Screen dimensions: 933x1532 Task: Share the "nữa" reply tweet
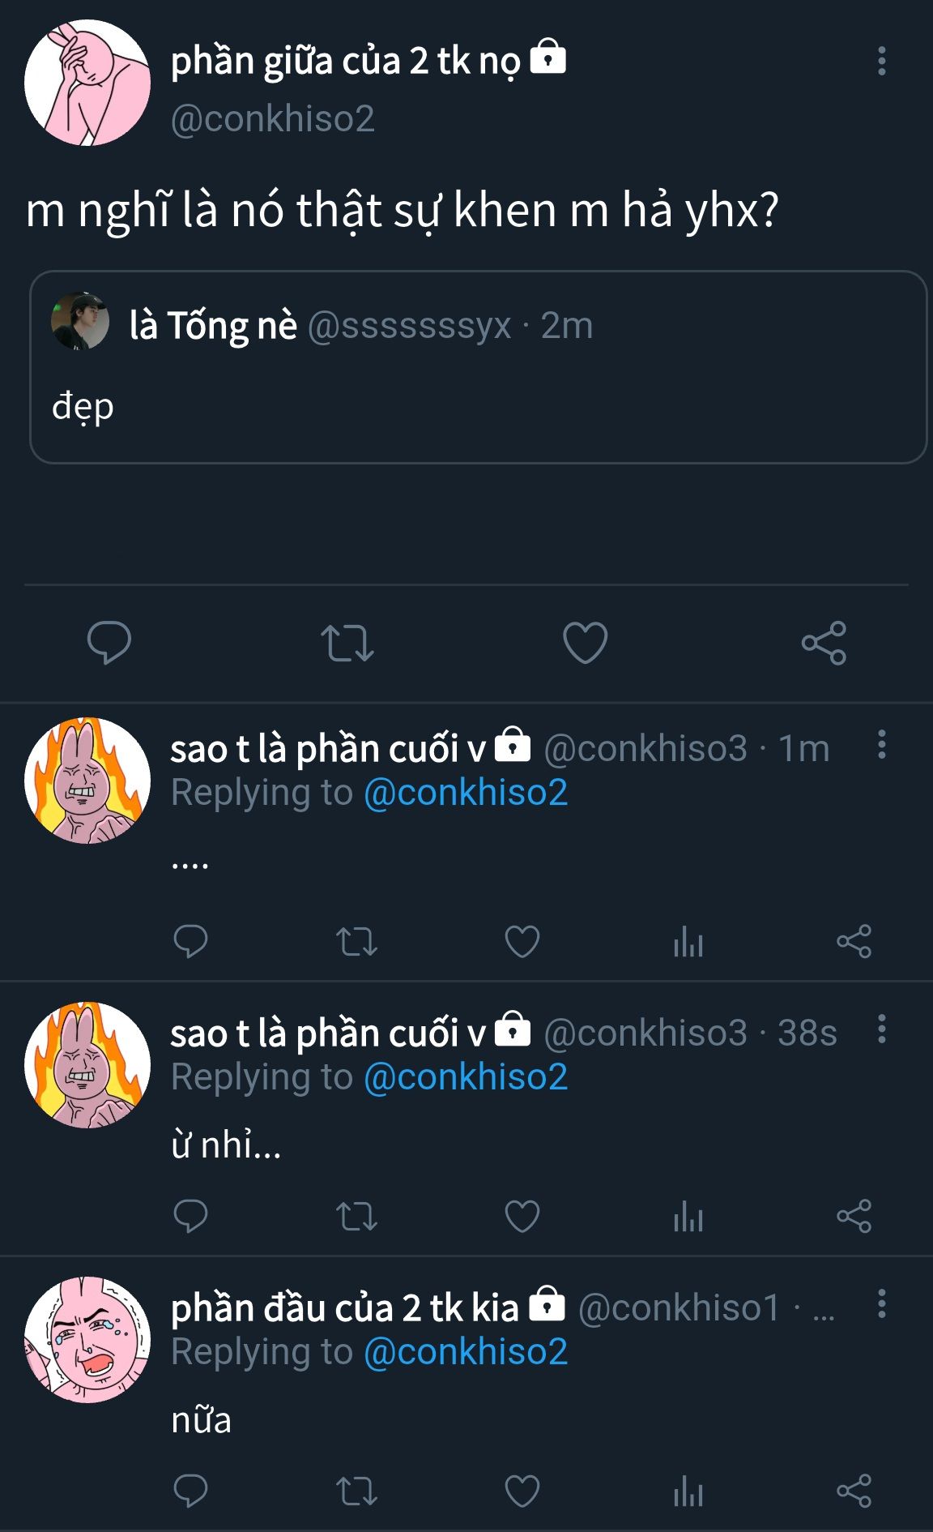pyautogui.click(x=854, y=1491)
